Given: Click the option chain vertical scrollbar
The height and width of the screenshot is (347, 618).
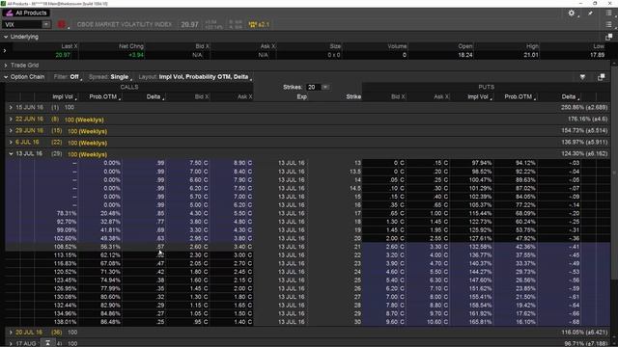Looking at the screenshot, I should coord(614,173).
